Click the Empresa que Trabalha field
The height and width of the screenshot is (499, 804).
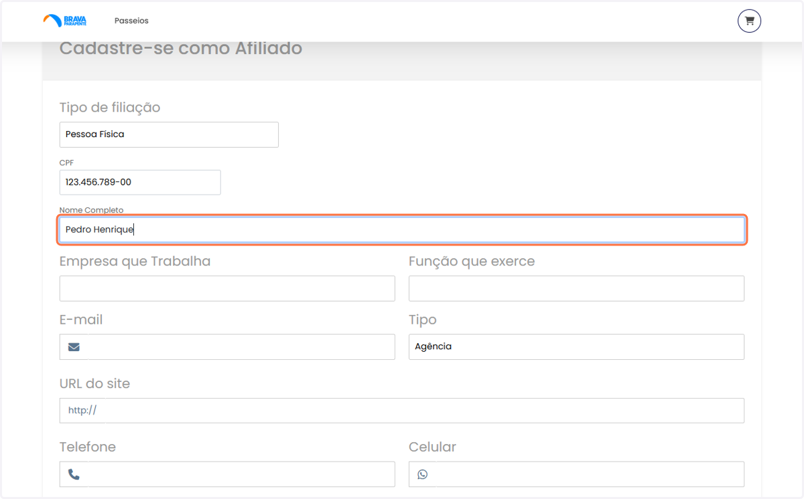coord(227,288)
